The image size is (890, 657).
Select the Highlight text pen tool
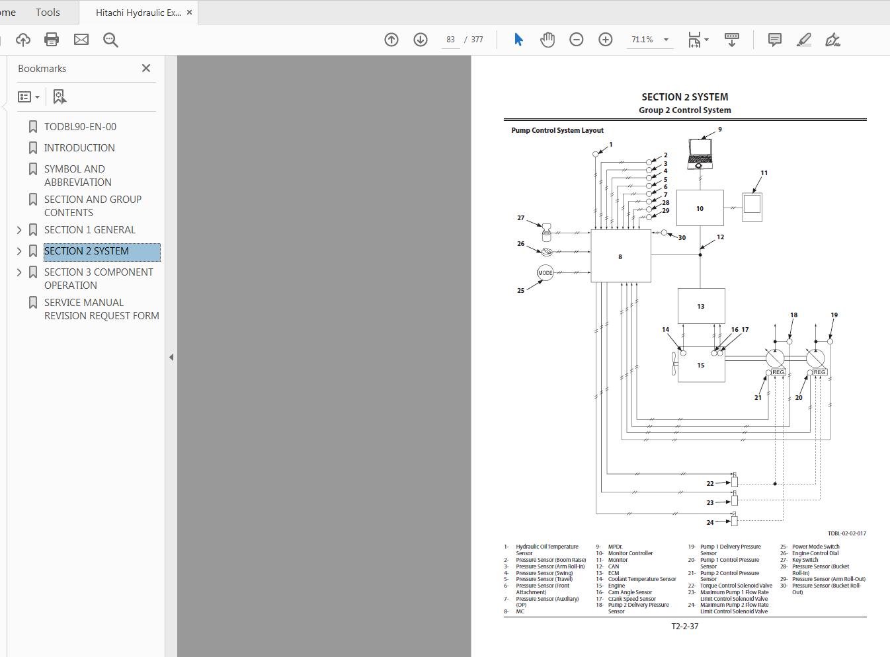(x=804, y=40)
